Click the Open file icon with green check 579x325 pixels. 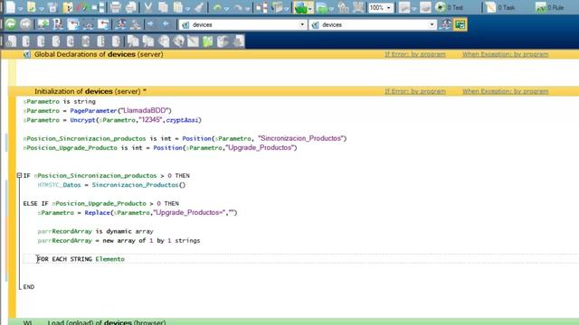click(32, 7)
